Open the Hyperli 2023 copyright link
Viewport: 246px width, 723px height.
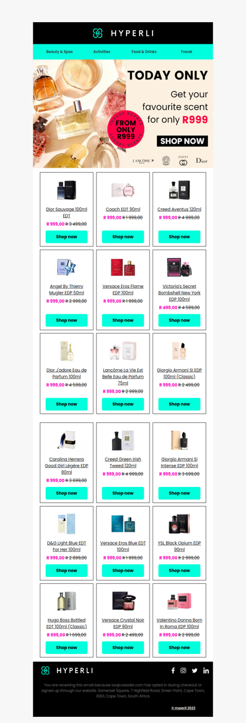183,708
